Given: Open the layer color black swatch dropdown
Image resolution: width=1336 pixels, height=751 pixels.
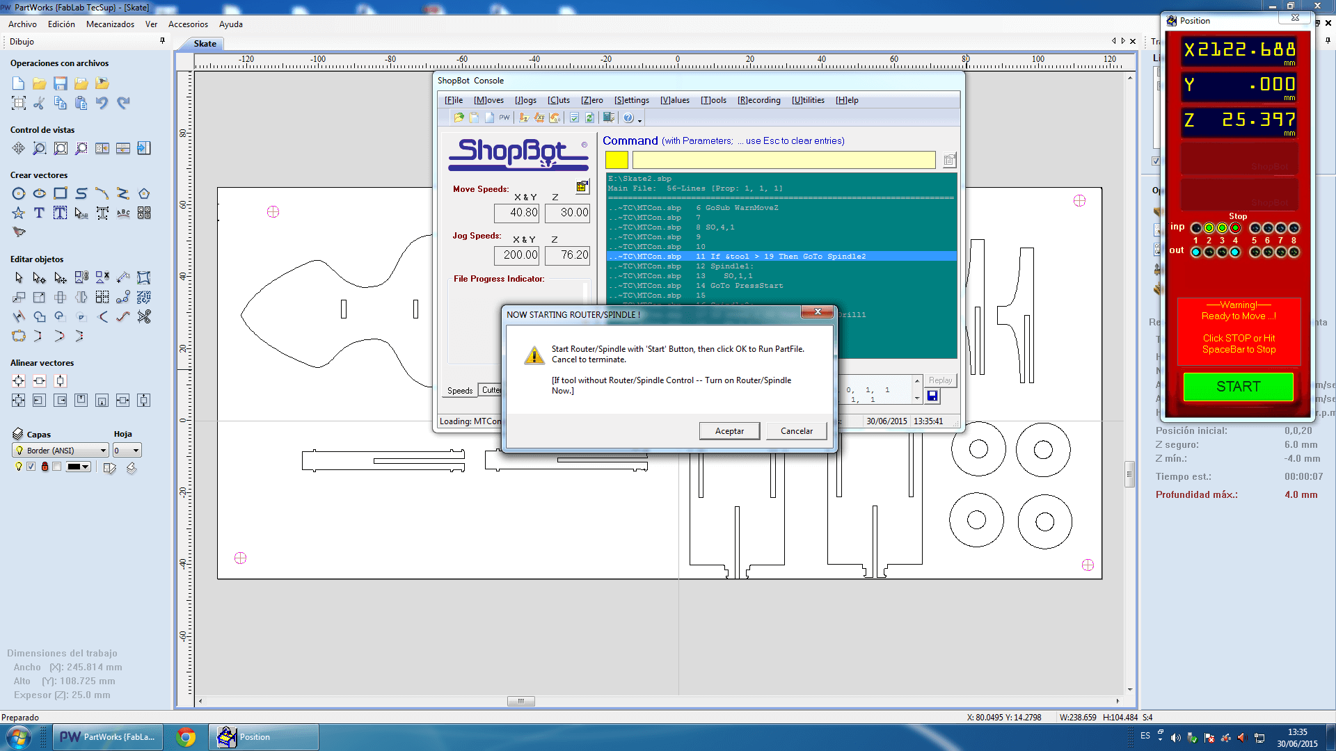Looking at the screenshot, I should pos(78,467).
